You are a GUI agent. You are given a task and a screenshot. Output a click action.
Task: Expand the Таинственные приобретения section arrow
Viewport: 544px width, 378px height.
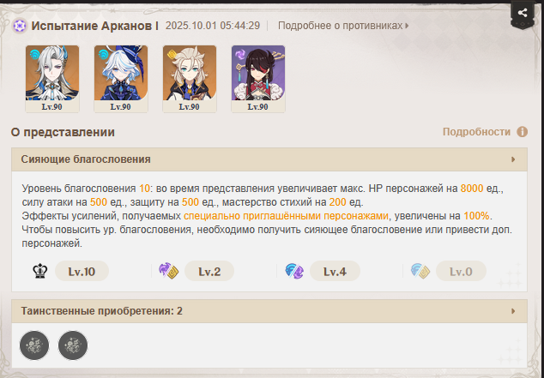click(x=513, y=311)
